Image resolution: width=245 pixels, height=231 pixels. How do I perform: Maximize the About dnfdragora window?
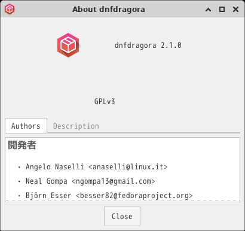[x=222, y=9]
